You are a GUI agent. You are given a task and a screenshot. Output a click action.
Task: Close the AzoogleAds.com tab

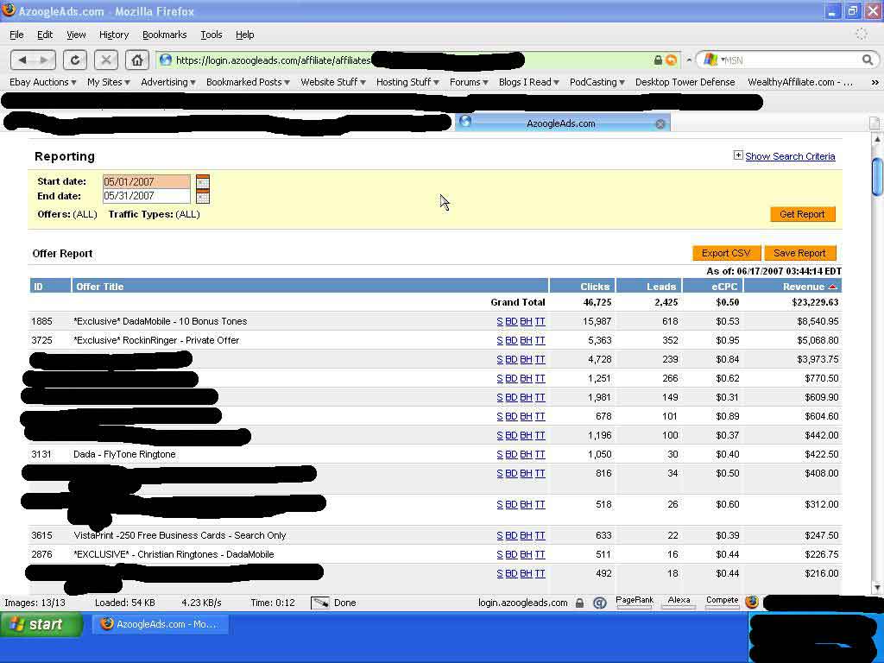click(660, 124)
